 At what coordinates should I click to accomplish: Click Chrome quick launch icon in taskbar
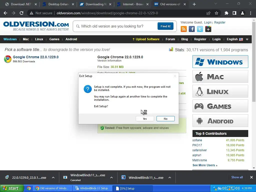pos(29,188)
